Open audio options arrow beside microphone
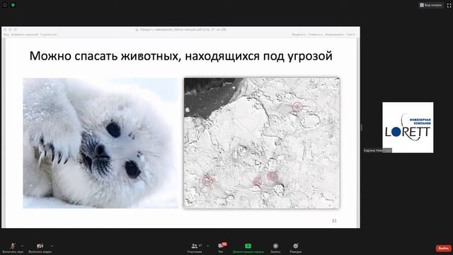 point(23,246)
